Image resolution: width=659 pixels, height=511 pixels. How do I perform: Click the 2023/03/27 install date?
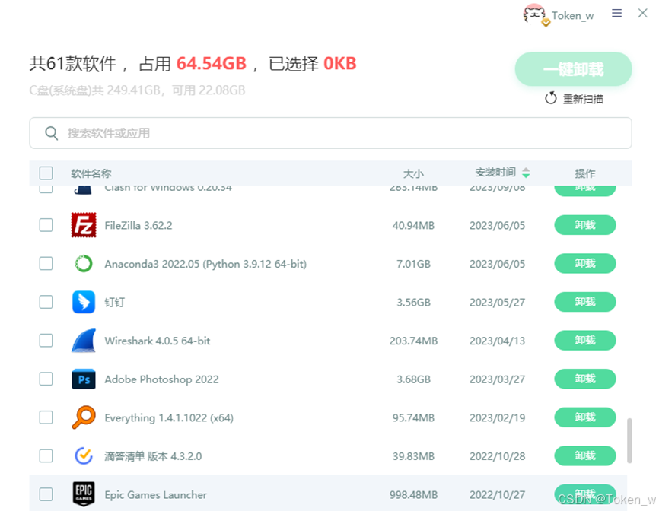point(497,379)
